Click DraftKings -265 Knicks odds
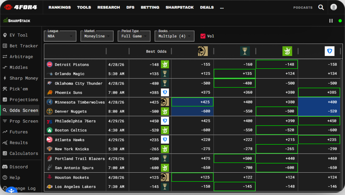Image resolution: width=345 pixels, height=195 pixels. 277,149
